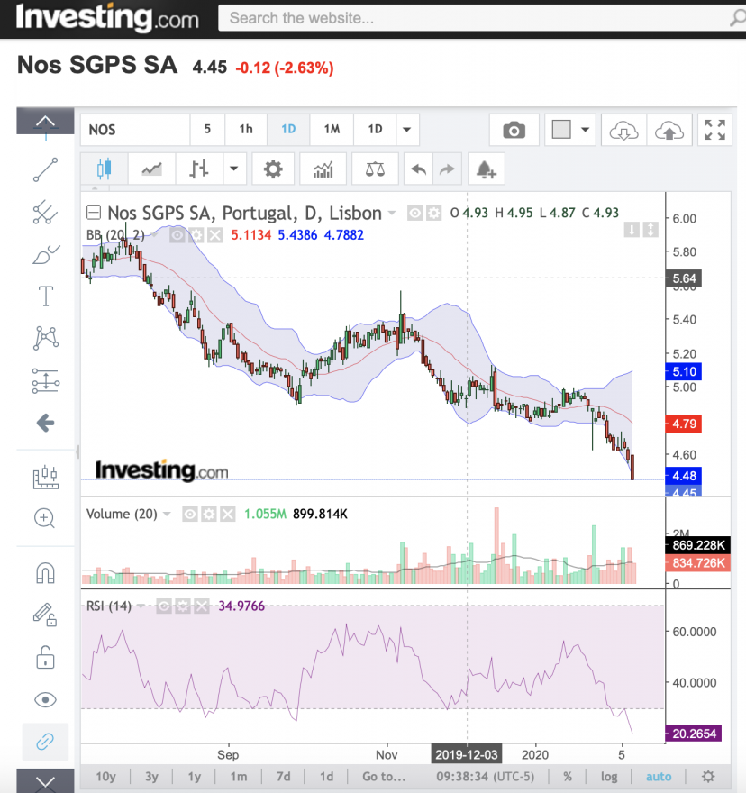The width and height of the screenshot is (746, 793).
Task: Select the highlighted blue 1D interval
Action: 288,130
